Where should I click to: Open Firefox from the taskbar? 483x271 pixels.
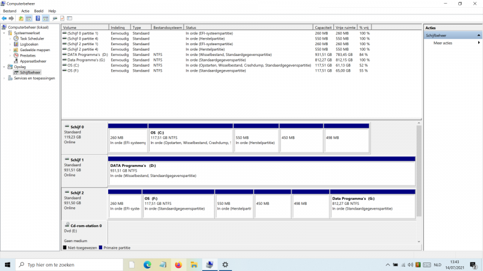click(x=178, y=264)
